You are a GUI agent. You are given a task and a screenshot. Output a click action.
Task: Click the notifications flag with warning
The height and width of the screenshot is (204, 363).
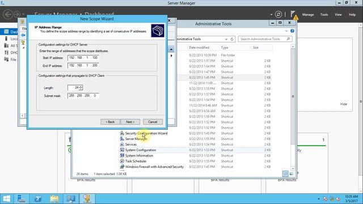point(294,15)
